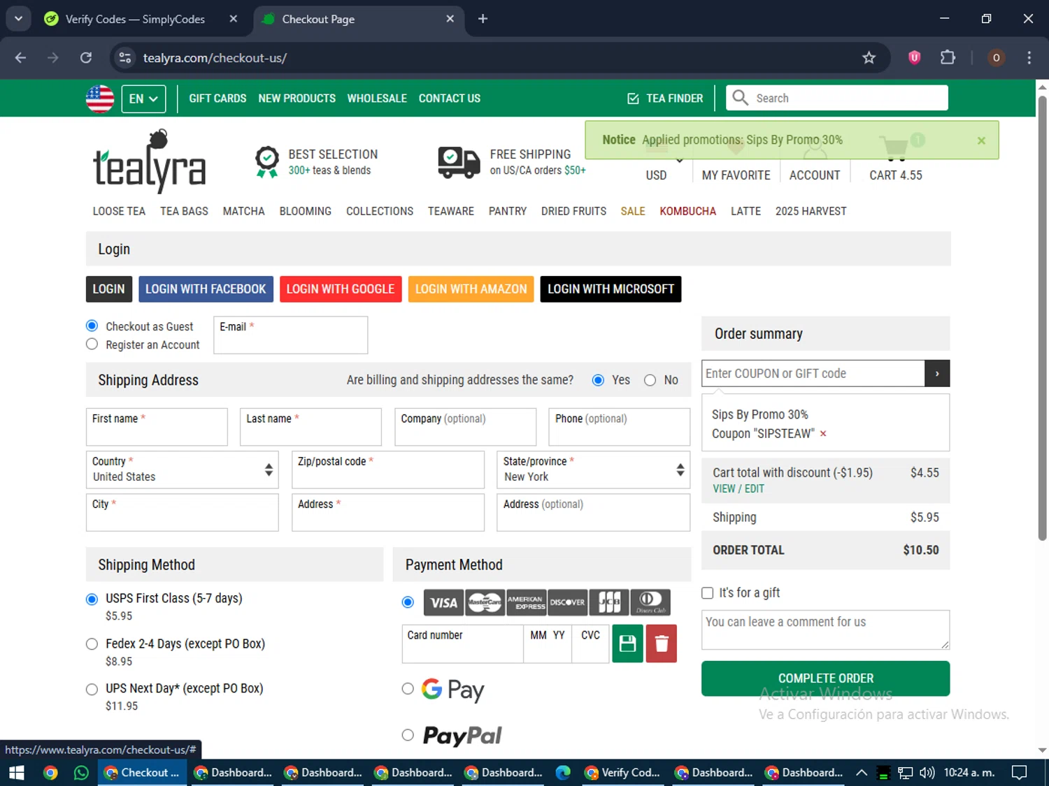Open the site information icon in address bar
The image size is (1049, 786).
coord(125,57)
